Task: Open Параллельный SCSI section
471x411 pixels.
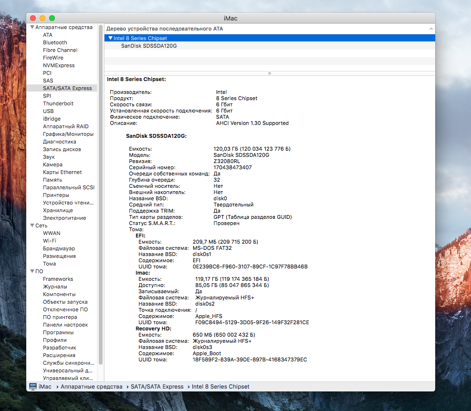Action: [69, 187]
